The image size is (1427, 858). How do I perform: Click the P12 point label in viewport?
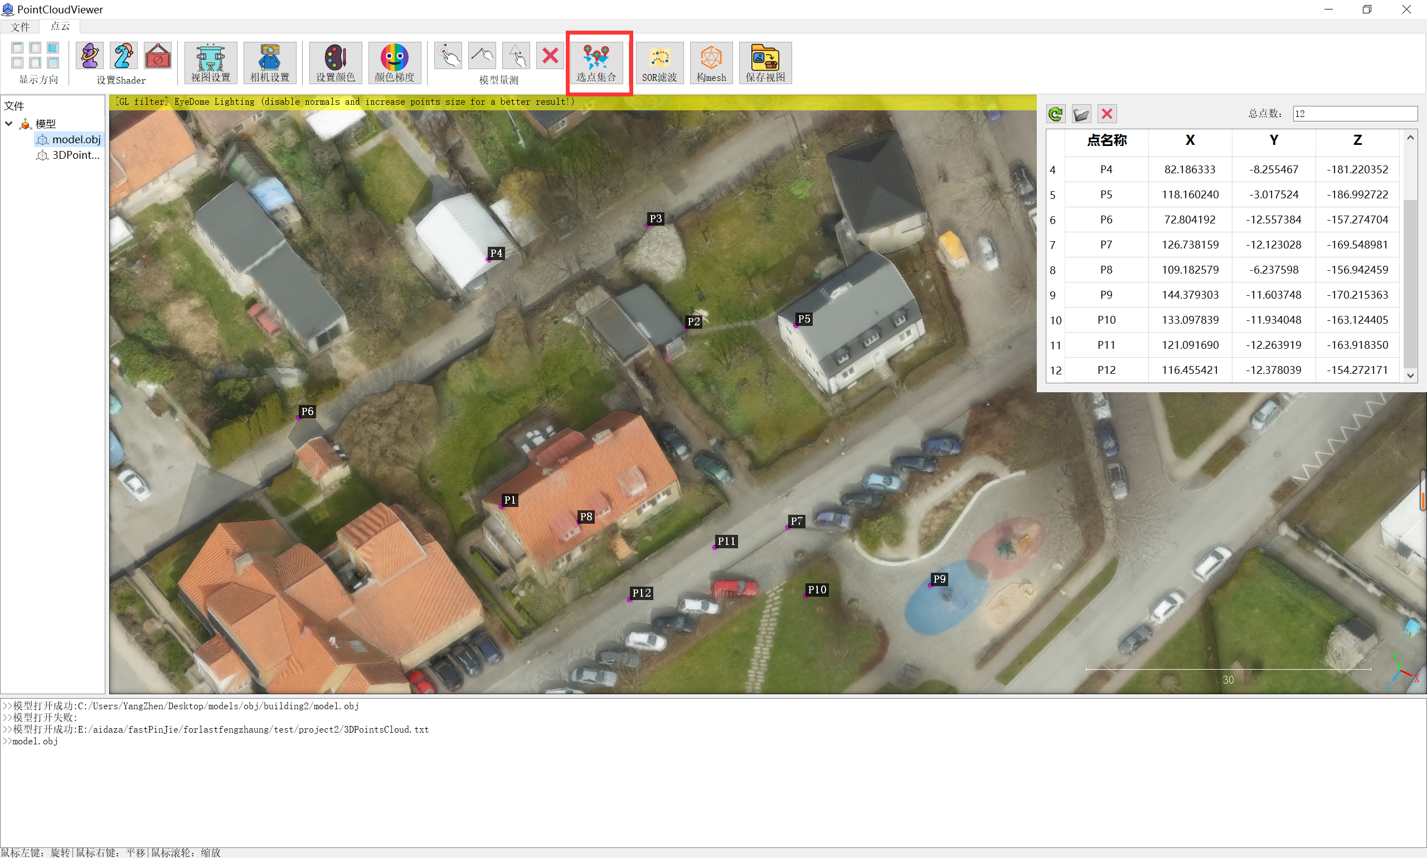pyautogui.click(x=642, y=593)
